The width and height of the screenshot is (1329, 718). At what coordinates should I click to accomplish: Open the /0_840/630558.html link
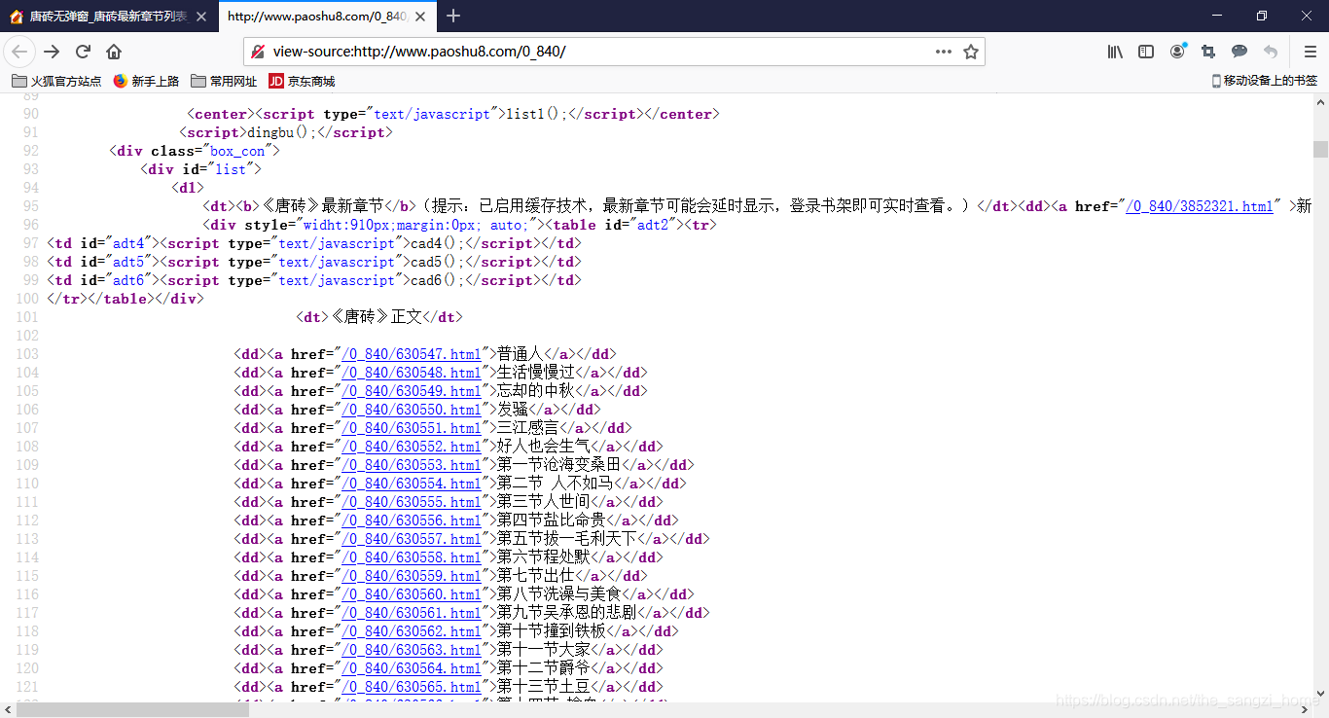tap(411, 557)
